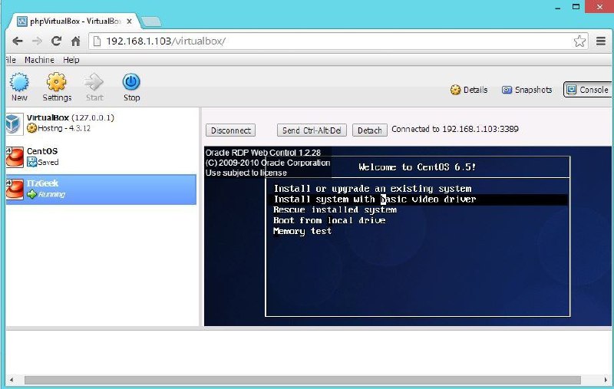The width and height of the screenshot is (614, 389).
Task: Select the VirtualBox host entry
Action: 101,124
